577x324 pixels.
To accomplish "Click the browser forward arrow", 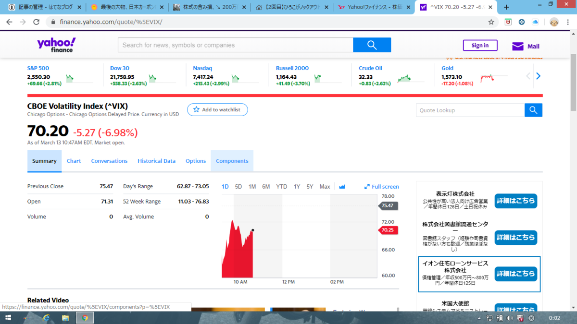I will 23,22.
